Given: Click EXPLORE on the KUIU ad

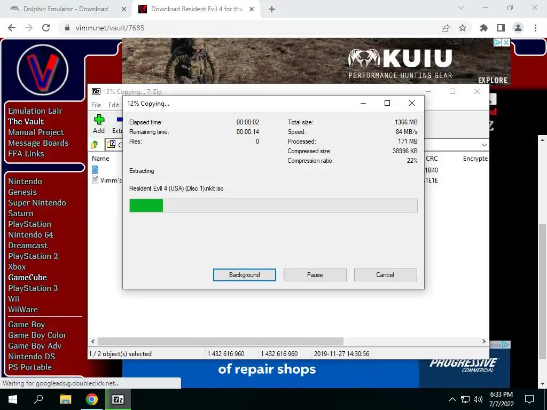Looking at the screenshot, I should (493, 80).
